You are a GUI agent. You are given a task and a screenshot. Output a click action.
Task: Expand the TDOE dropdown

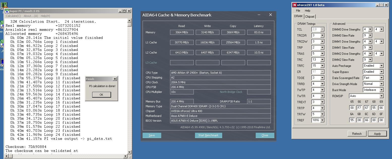tap(322, 78)
